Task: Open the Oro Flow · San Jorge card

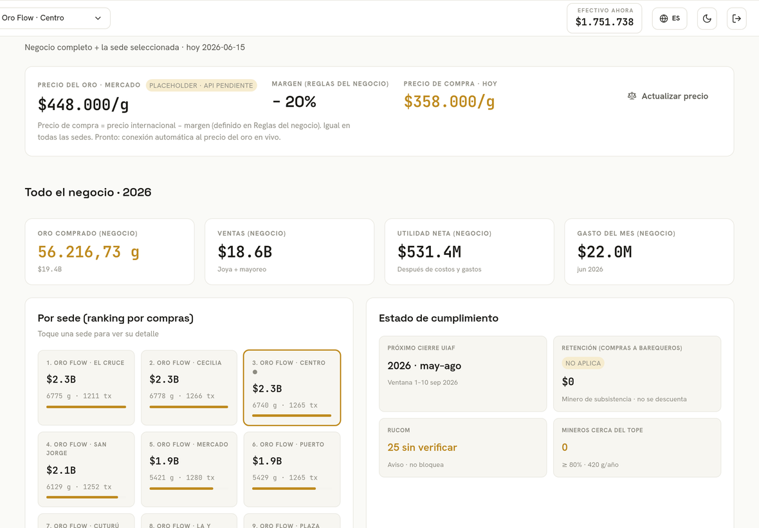Action: tap(86, 469)
